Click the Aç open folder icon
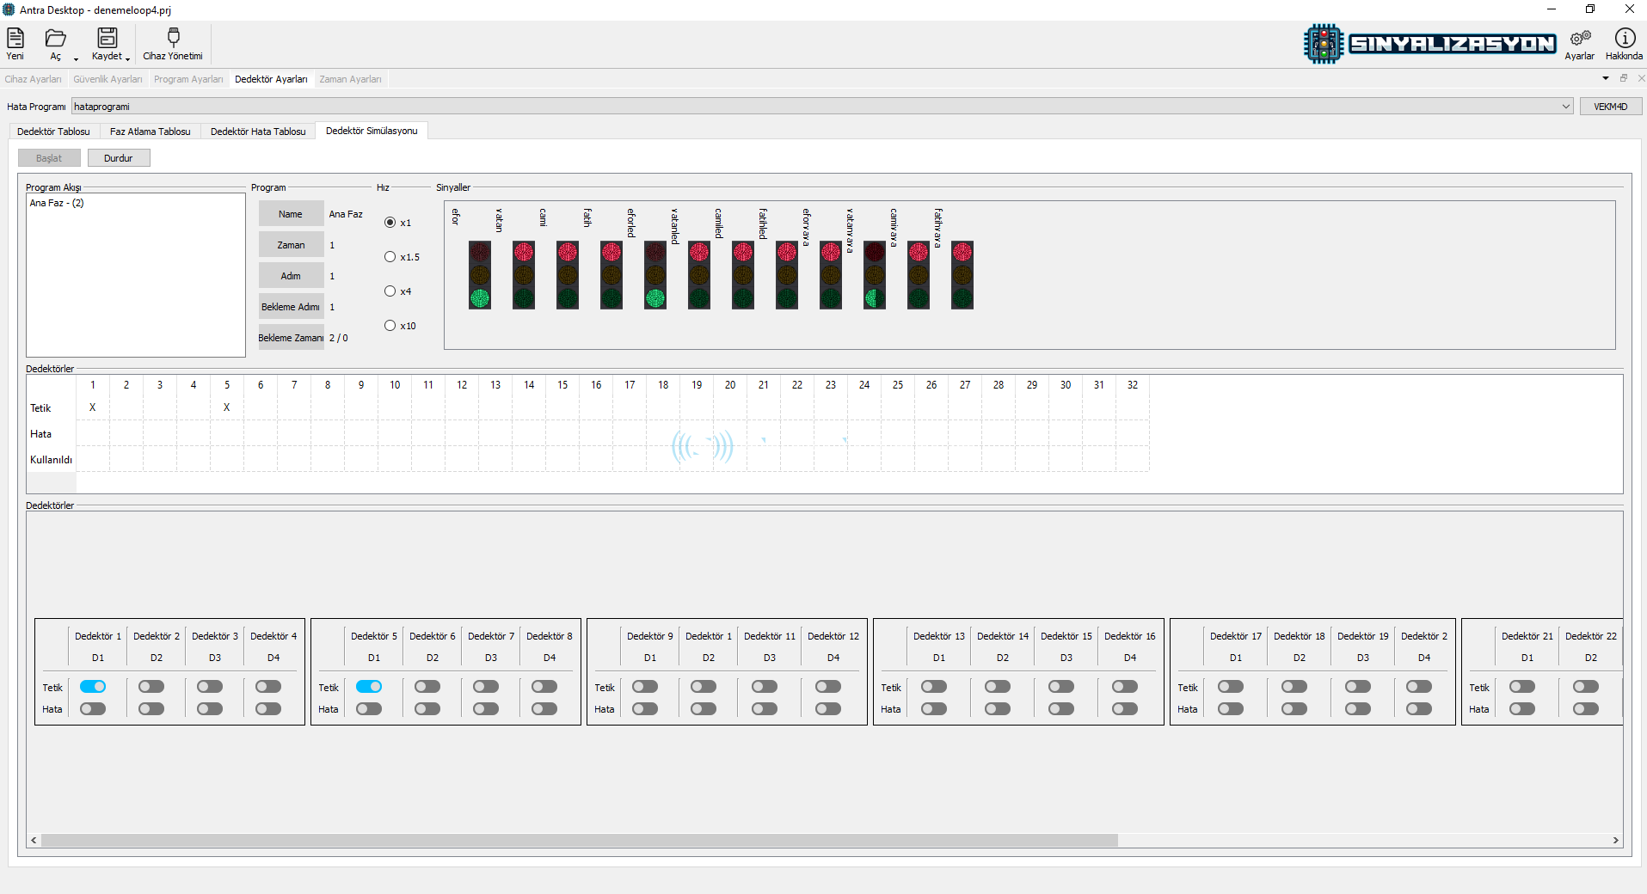This screenshot has height=894, width=1647. [x=56, y=38]
